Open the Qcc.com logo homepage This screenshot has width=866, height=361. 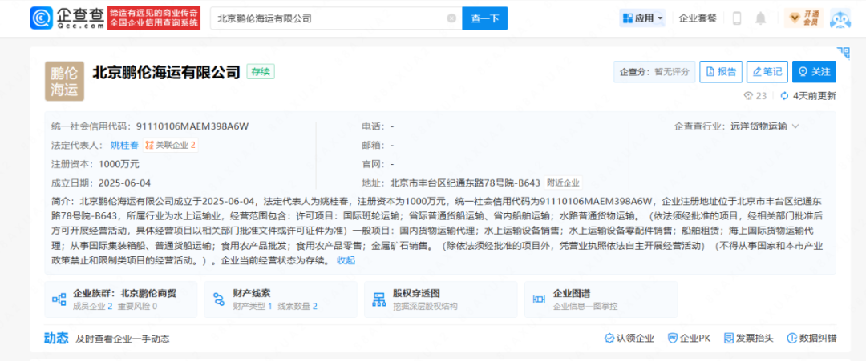pos(67,18)
